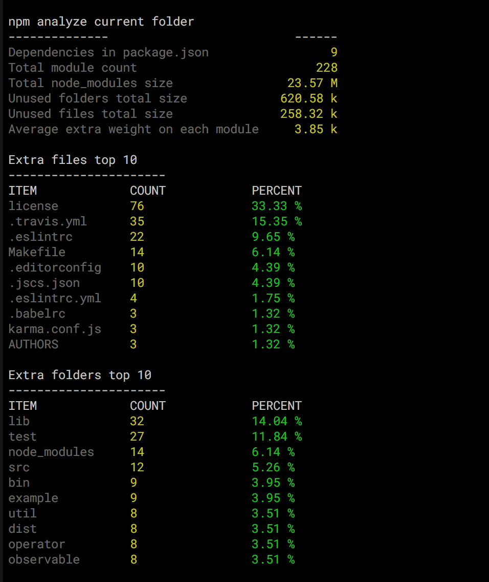The image size is (489, 582).
Task: Click the '.editorconfig' item
Action: 55,267
